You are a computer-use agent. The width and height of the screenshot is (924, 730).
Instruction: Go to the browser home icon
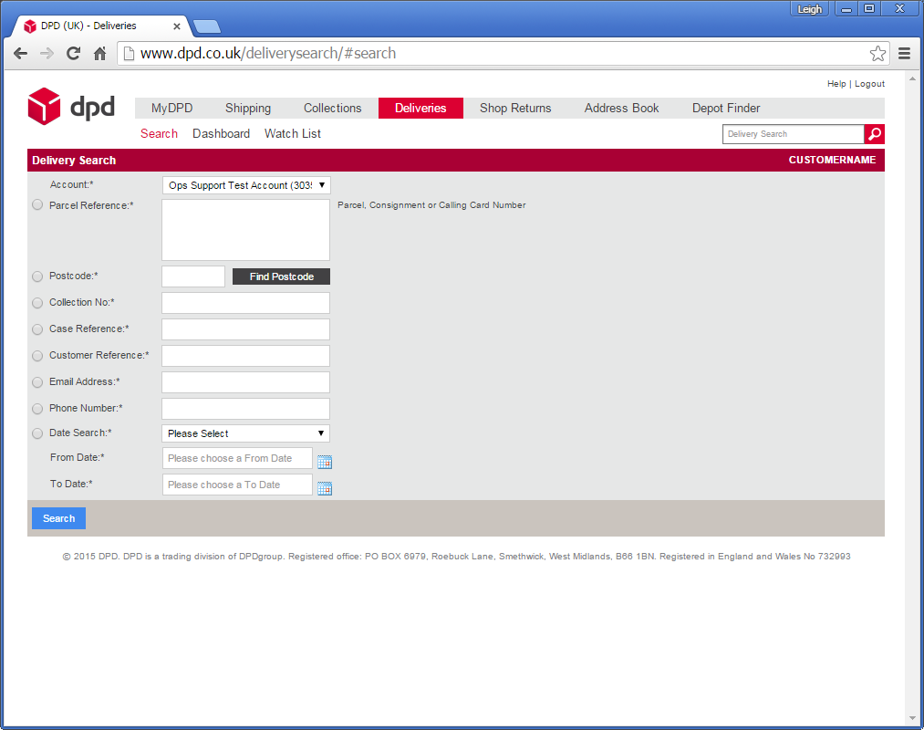(100, 54)
